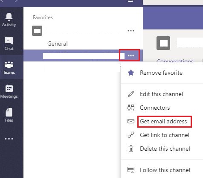Open the team's more options ellipsis
203x178 pixels.
tap(131, 31)
